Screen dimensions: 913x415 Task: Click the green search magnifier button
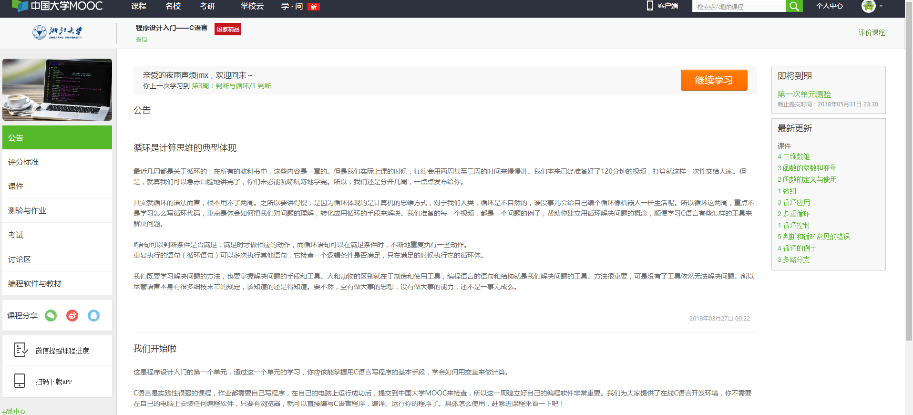pyautogui.click(x=794, y=6)
